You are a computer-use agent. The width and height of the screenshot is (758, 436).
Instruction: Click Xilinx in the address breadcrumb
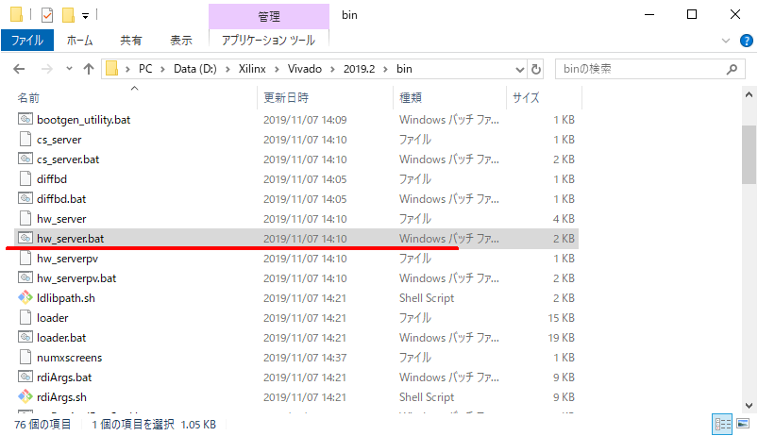(252, 69)
